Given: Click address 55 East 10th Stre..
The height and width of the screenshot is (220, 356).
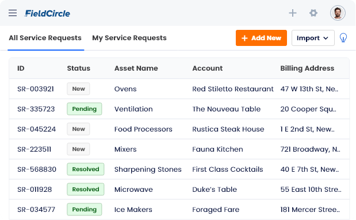Looking at the screenshot, I should tap(311, 190).
